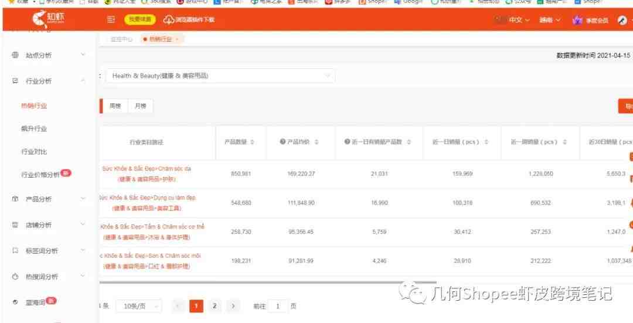Click the 知虾 shrimp logo

(x=48, y=19)
